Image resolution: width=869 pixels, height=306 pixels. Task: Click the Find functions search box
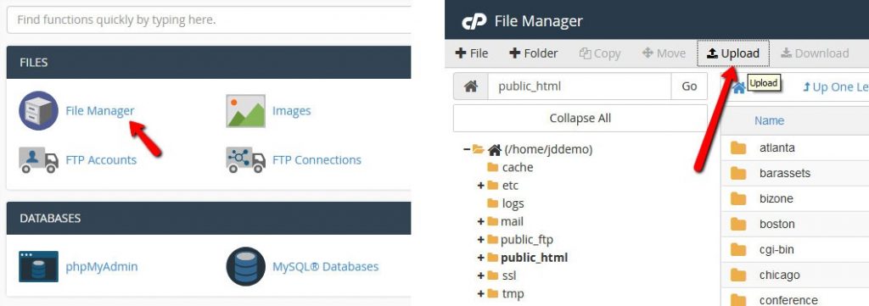point(209,20)
